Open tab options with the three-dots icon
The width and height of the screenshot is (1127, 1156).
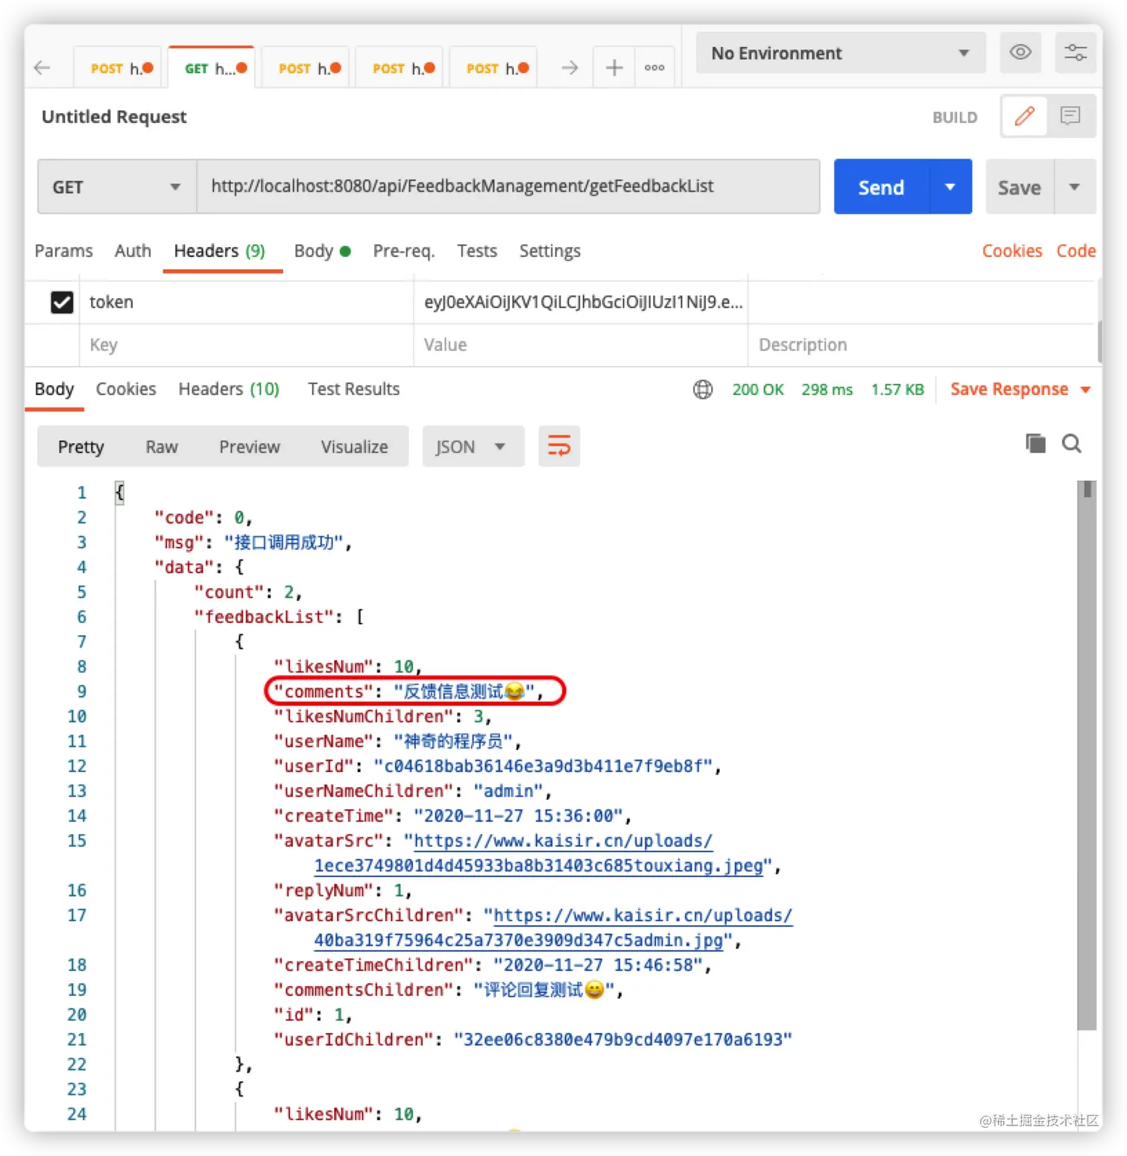click(x=654, y=68)
